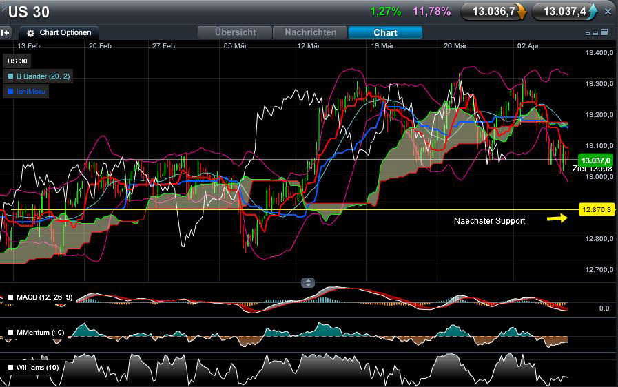The image size is (618, 387).
Task: Click the 20 Feb date label
Action: pos(100,45)
